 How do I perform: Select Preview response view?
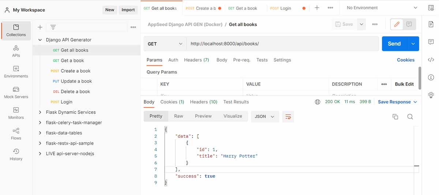tap(203, 116)
